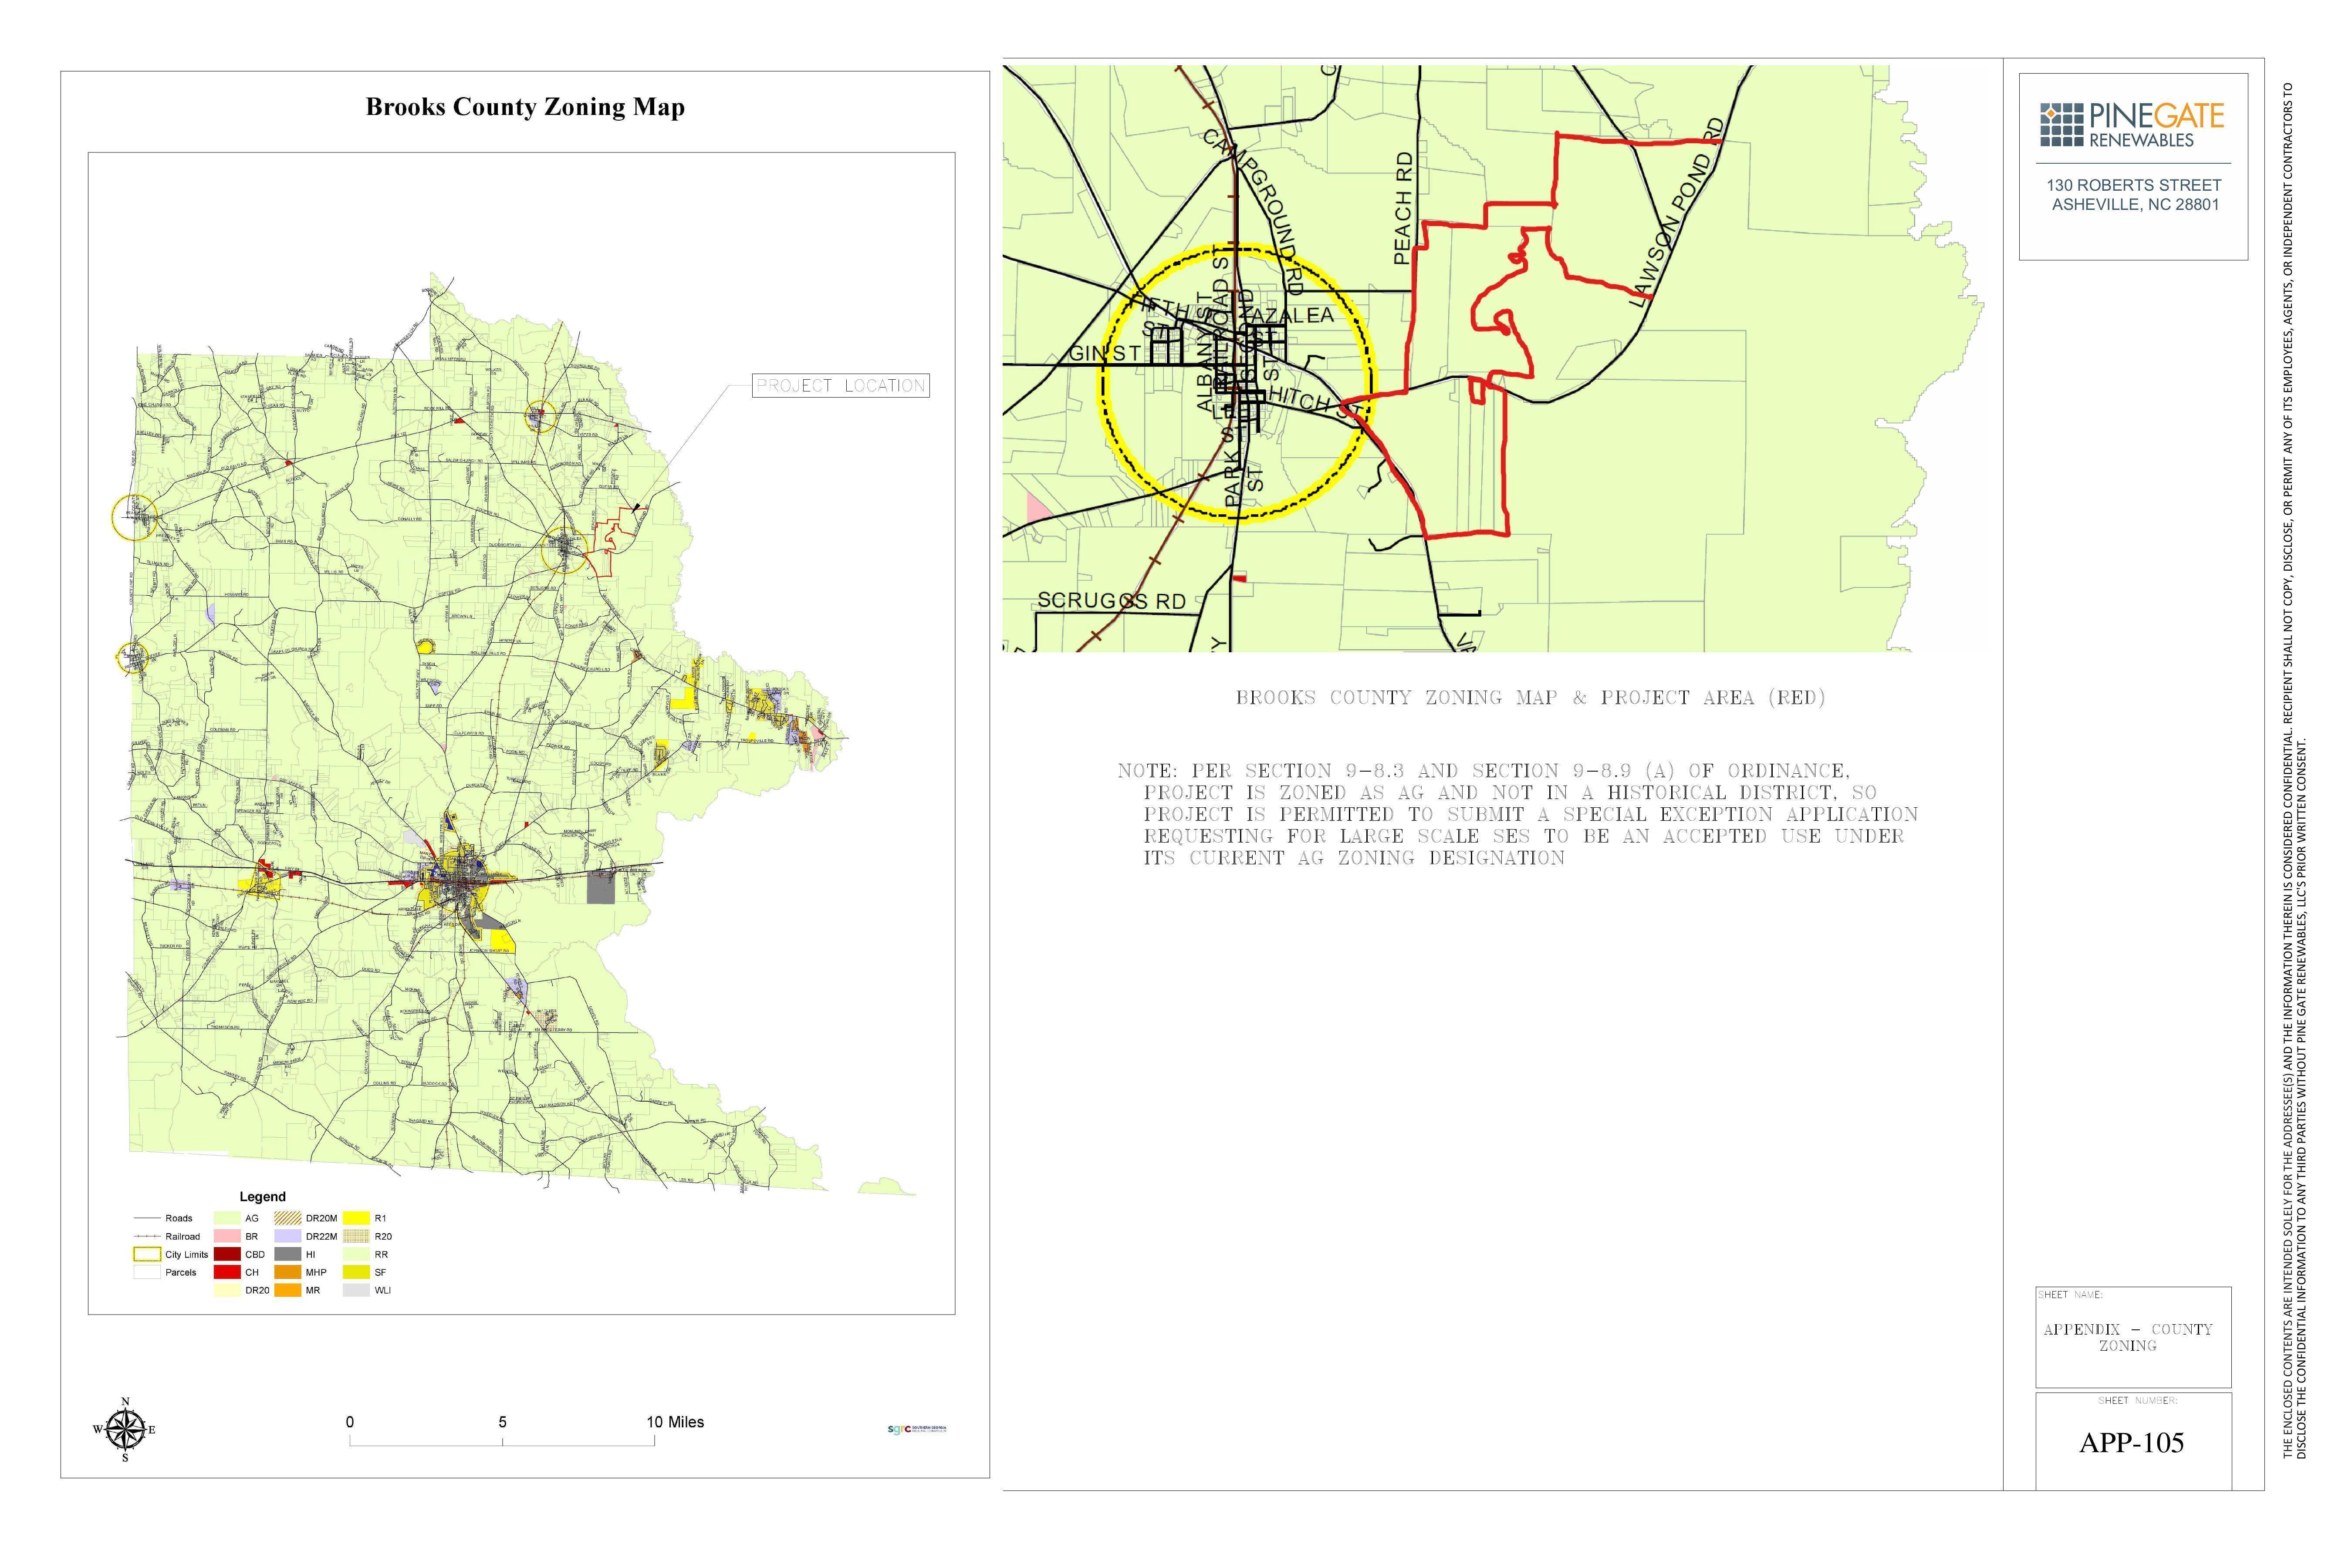Screen dimensions: 2352x1568
Task: Click the Pine Gate Renewables logo
Action: (x=2132, y=125)
